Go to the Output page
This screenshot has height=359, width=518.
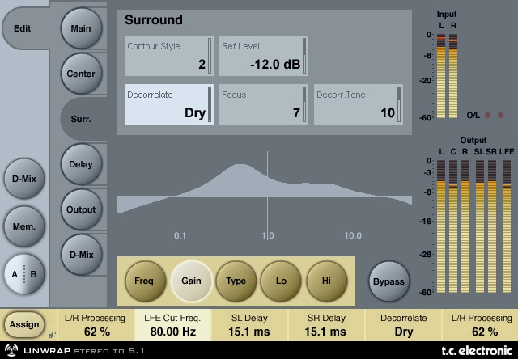pyautogui.click(x=81, y=209)
